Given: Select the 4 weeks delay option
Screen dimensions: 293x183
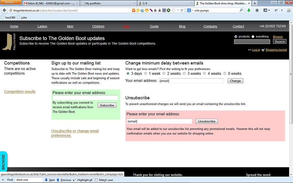Looking at the screenshot, I should (x=204, y=73).
